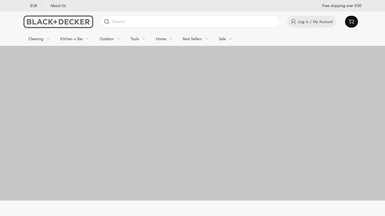Open the Best Sellers category
This screenshot has width=385, height=216.
192,39
